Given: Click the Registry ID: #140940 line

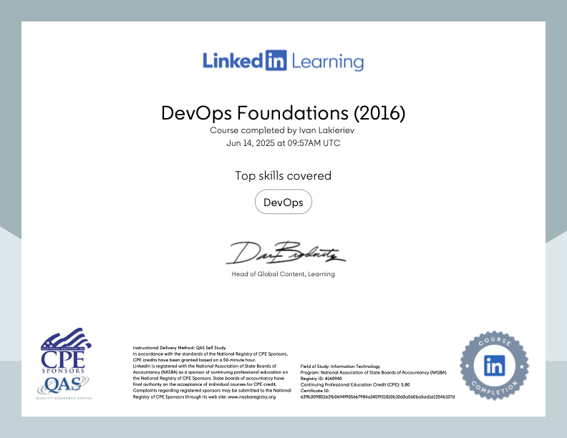Looking at the screenshot, I should click(321, 379).
